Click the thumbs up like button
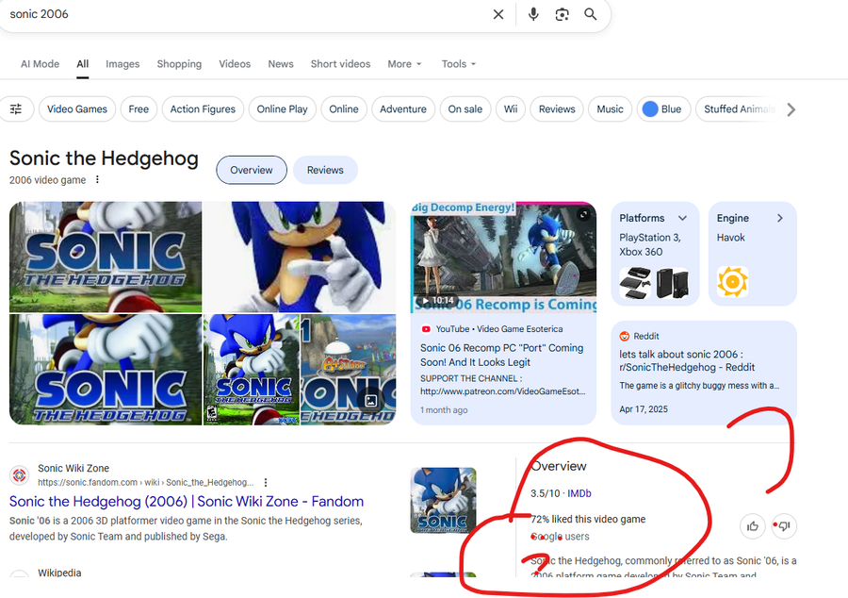The width and height of the screenshot is (848, 598). 752,526
